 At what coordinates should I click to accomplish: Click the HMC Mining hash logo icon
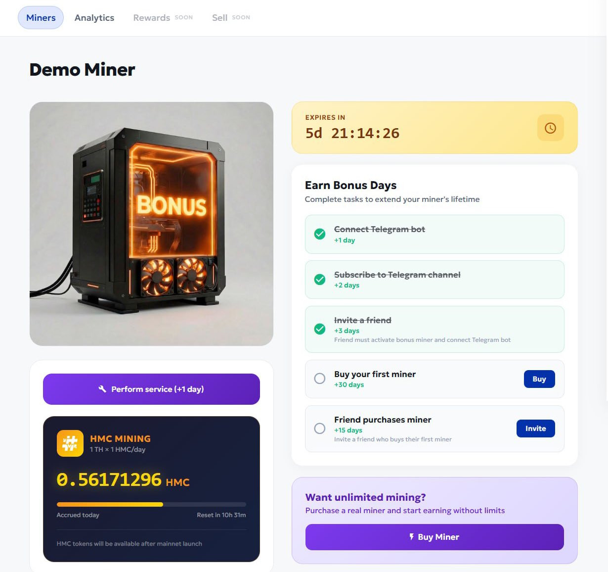coord(70,443)
